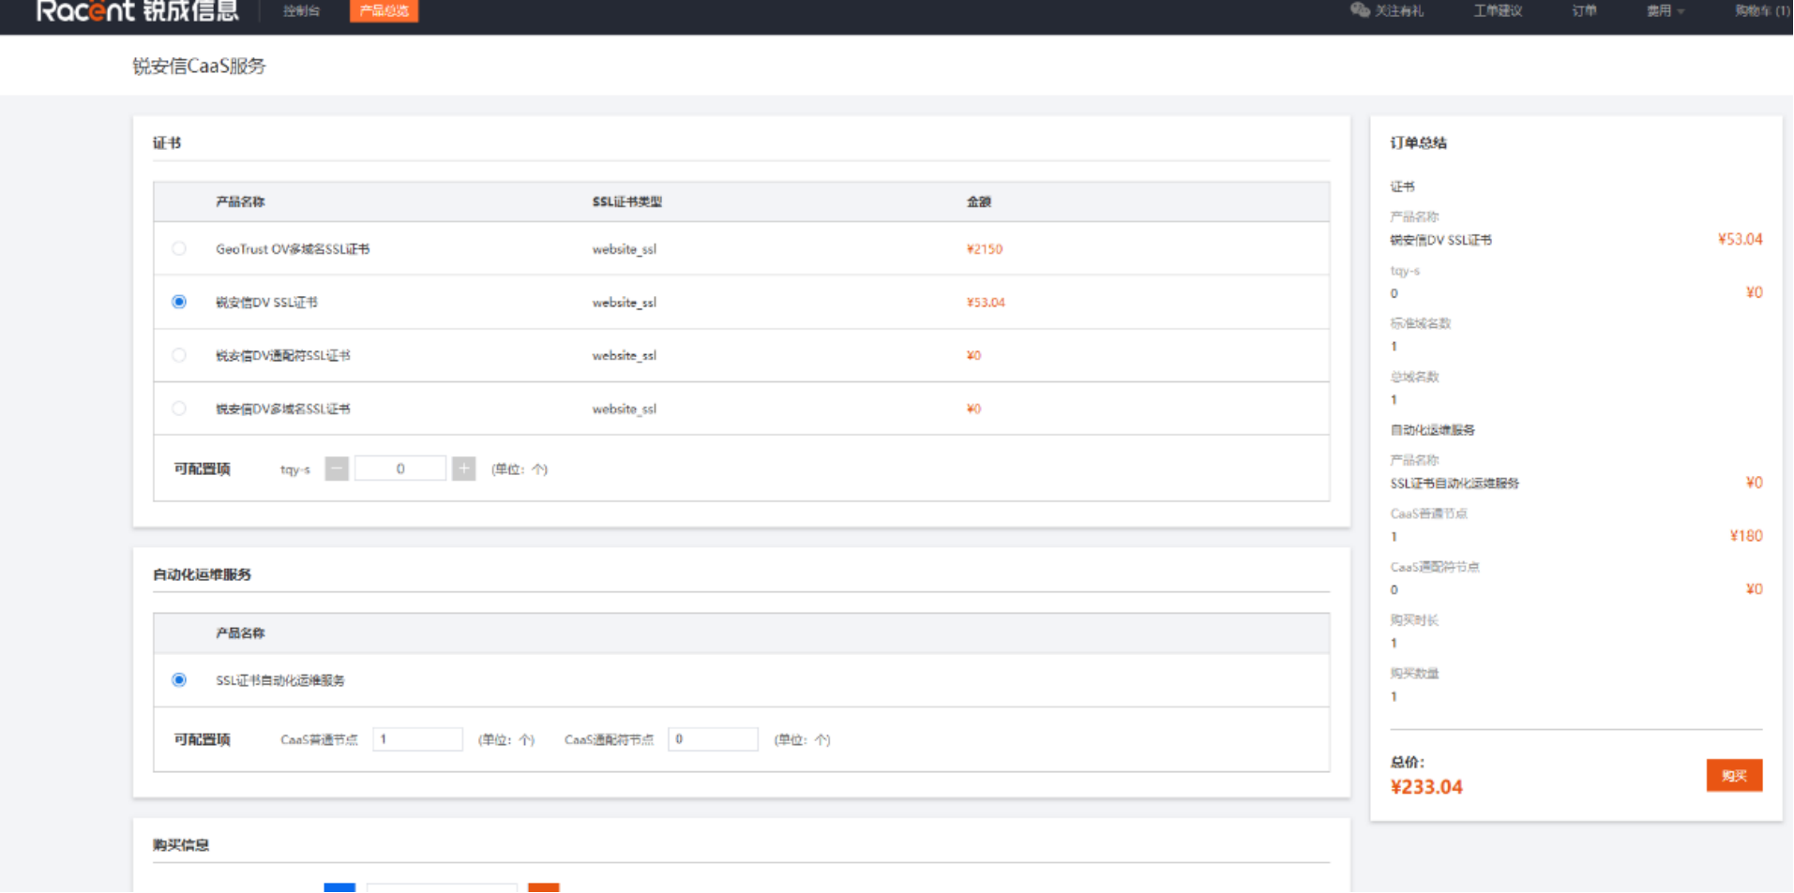Click the orange 购买 button
This screenshot has width=1794, height=893.
point(1734,776)
